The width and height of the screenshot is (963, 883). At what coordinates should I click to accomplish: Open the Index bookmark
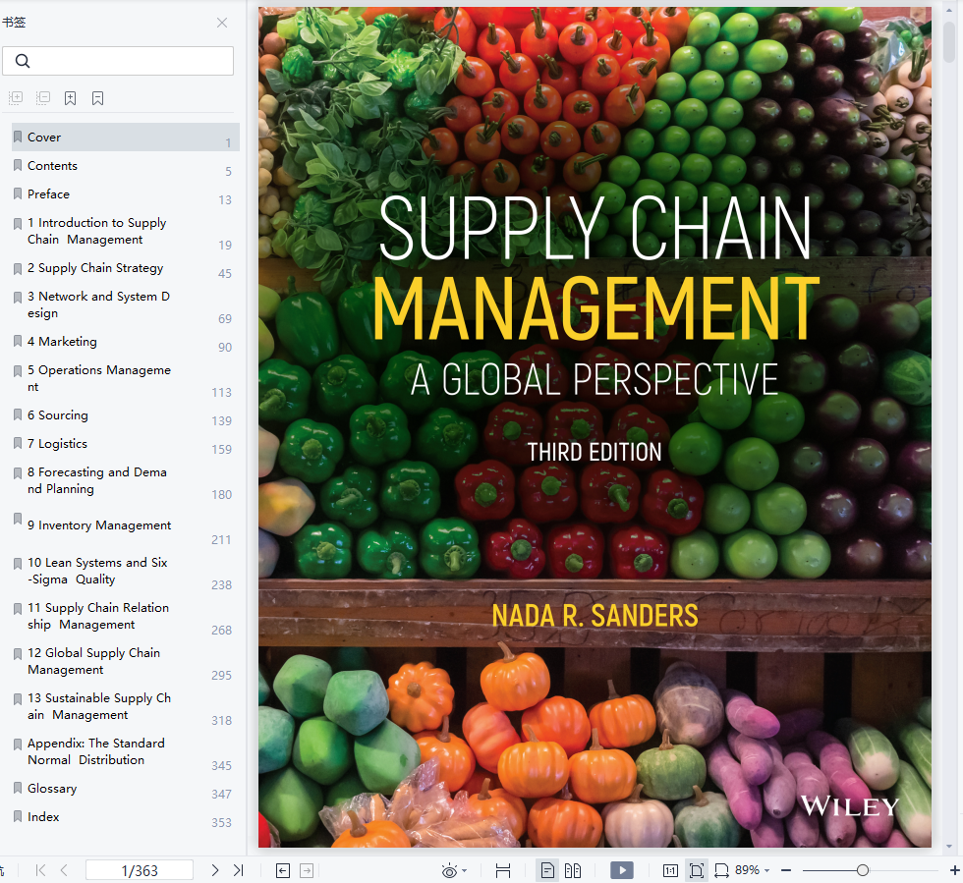coord(126,816)
